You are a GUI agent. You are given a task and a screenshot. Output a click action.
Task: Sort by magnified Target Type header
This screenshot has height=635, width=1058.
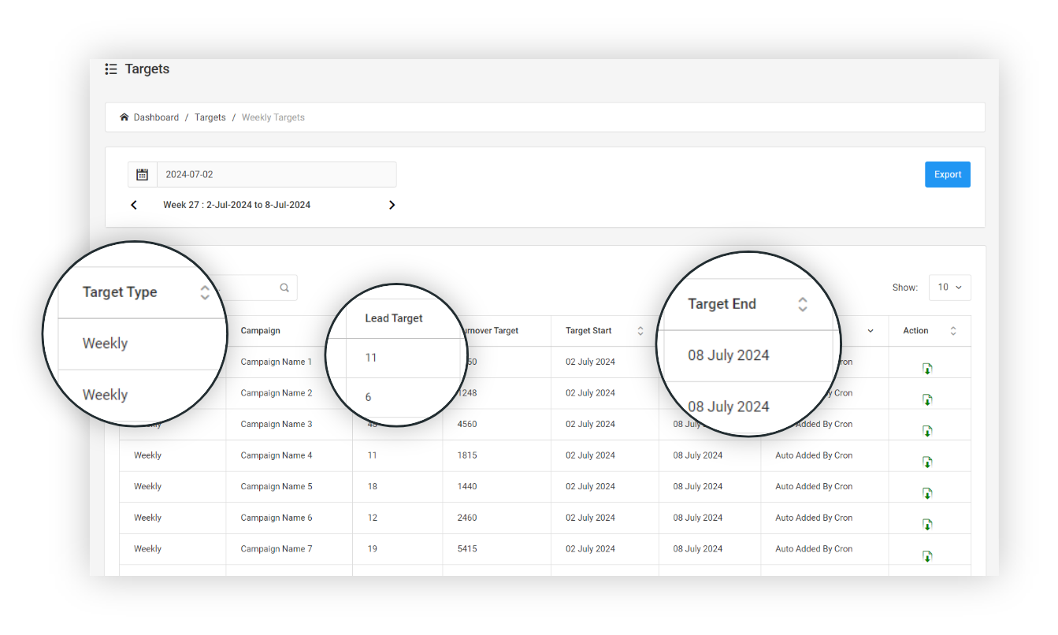tap(205, 292)
